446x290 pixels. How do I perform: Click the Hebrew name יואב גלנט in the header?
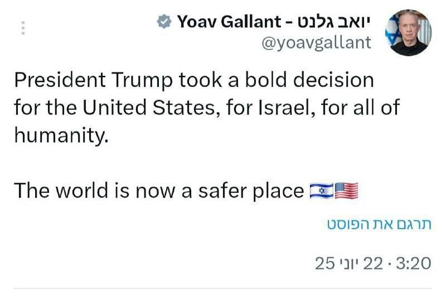click(x=333, y=22)
